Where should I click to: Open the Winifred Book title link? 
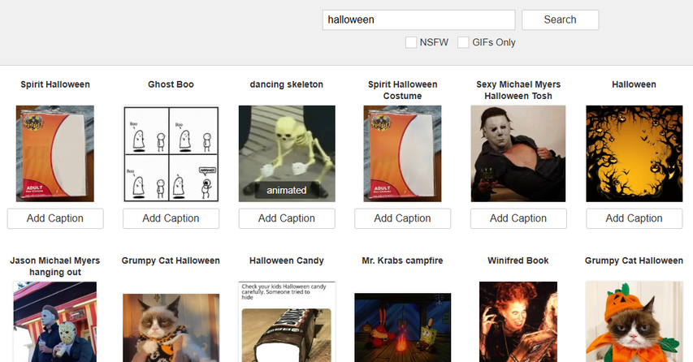(518, 261)
